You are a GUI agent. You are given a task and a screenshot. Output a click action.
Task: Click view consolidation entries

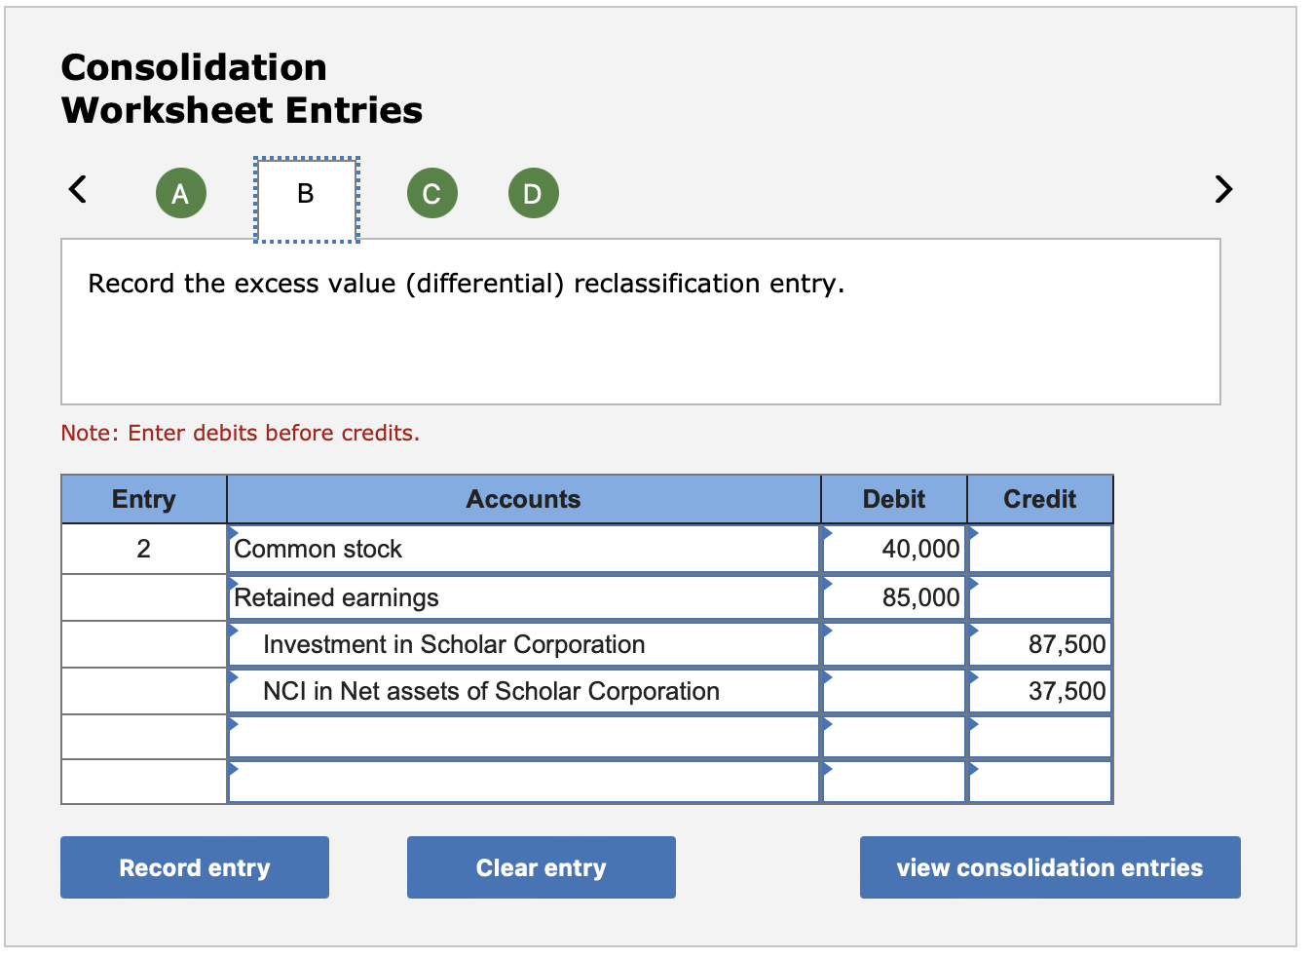(x=1049, y=867)
